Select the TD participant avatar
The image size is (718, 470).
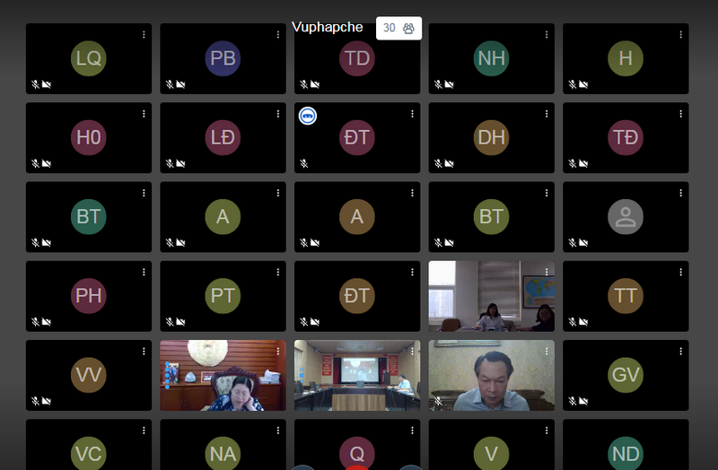(x=356, y=58)
